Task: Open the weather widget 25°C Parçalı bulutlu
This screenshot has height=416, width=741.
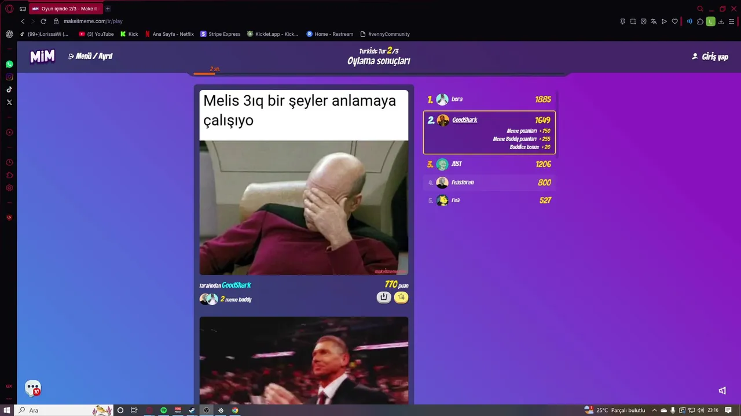Action: 614,410
